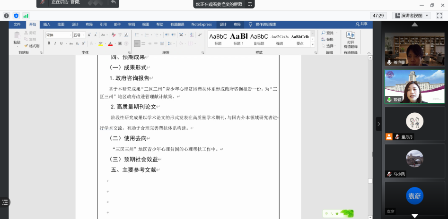The image size is (448, 219).
Task: Click the Select (选择) button in editing group
Action: tap(329, 46)
